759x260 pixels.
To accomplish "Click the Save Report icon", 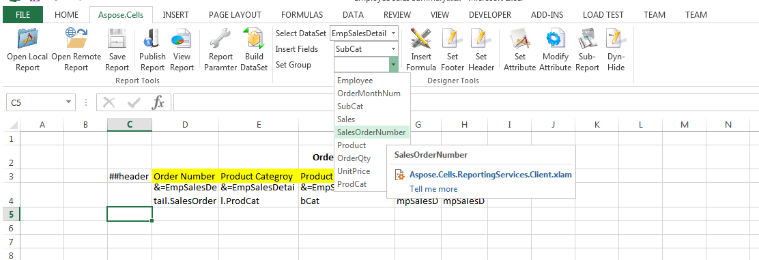I will (117, 39).
